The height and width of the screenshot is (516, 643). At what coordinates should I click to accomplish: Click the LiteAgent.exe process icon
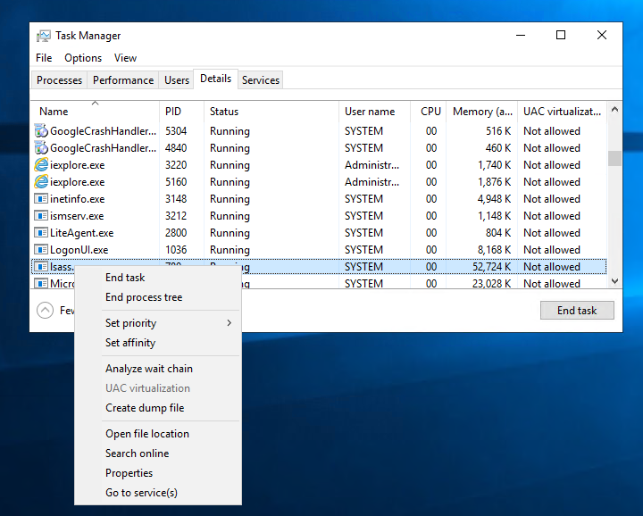[x=41, y=233]
